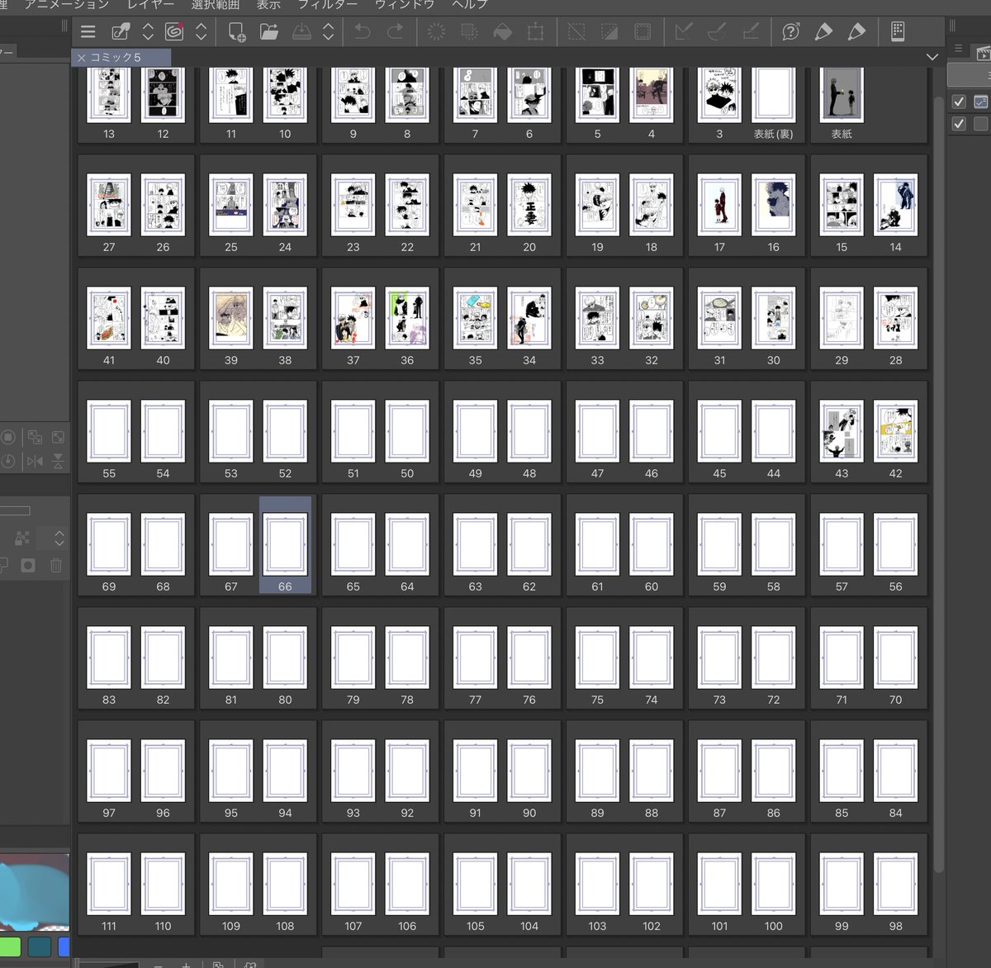Viewport: 991px width, 968px height.
Task: Open the right panel hamburger menu
Action: tap(959, 49)
